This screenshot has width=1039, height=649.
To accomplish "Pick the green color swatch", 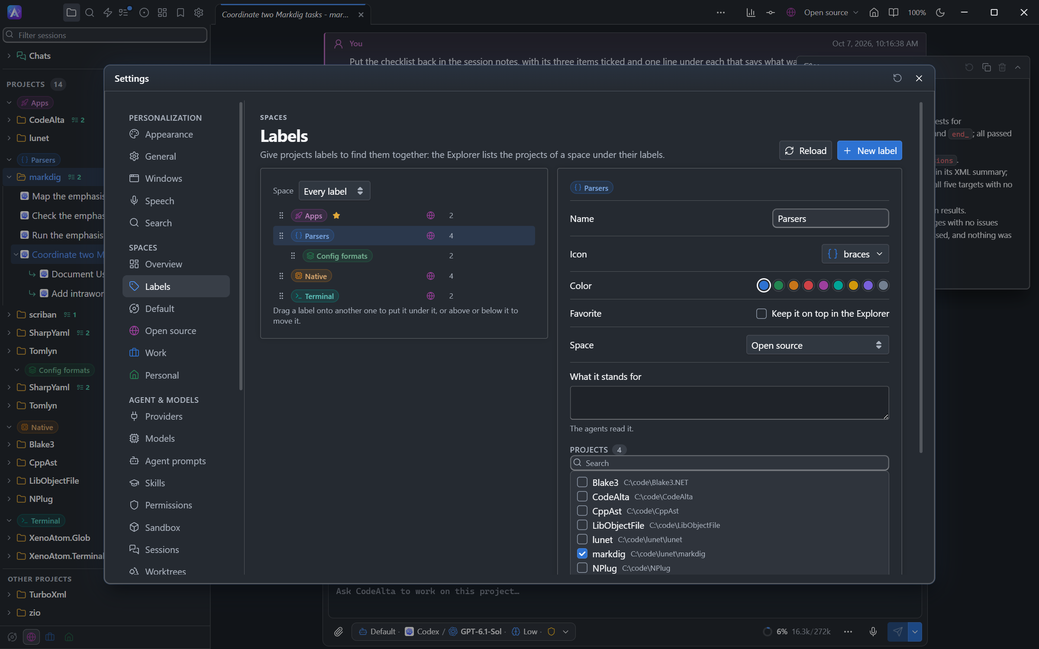I will 778,286.
